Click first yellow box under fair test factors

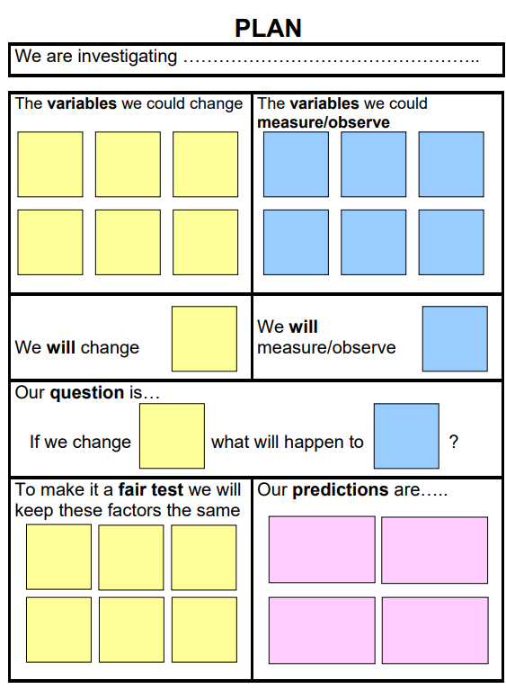58,557
